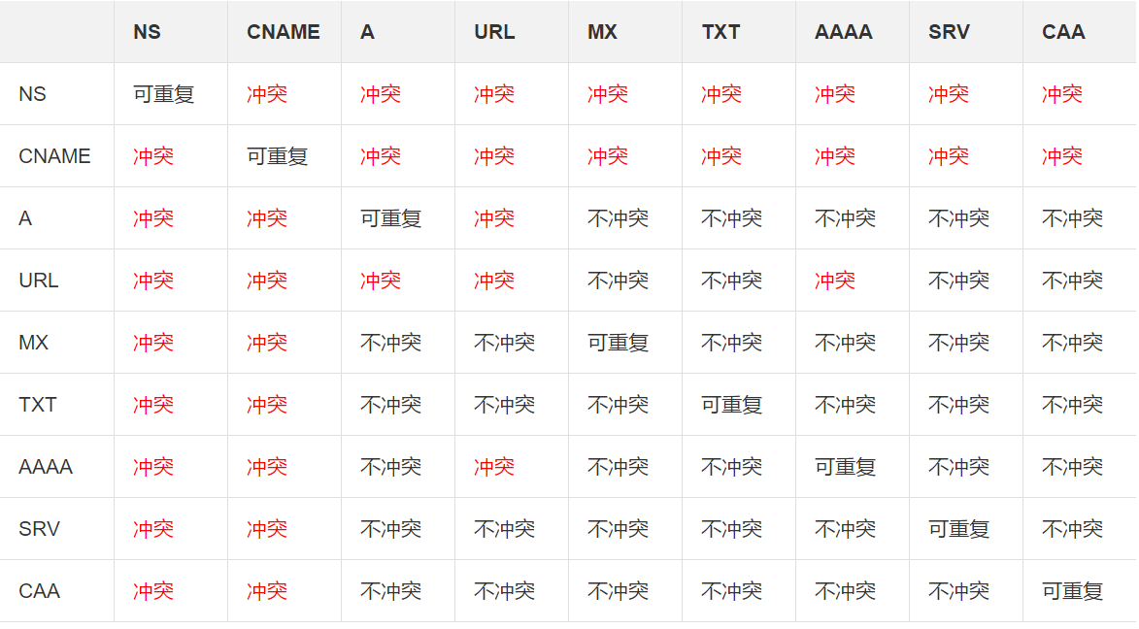This screenshot has height=629, width=1139.
Task: Click CNAME row, NS column conflict cell
Action: [x=153, y=156]
